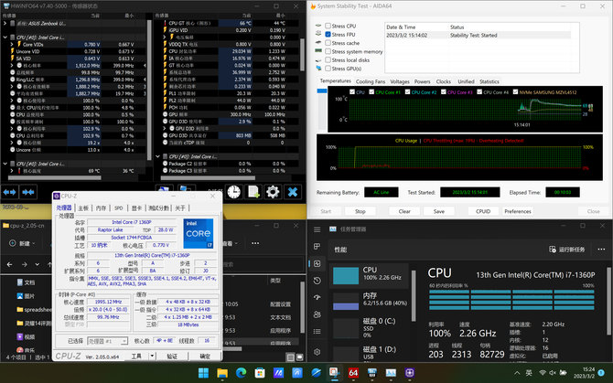Click Task Manager 运行新任务 button

[x=567, y=249]
